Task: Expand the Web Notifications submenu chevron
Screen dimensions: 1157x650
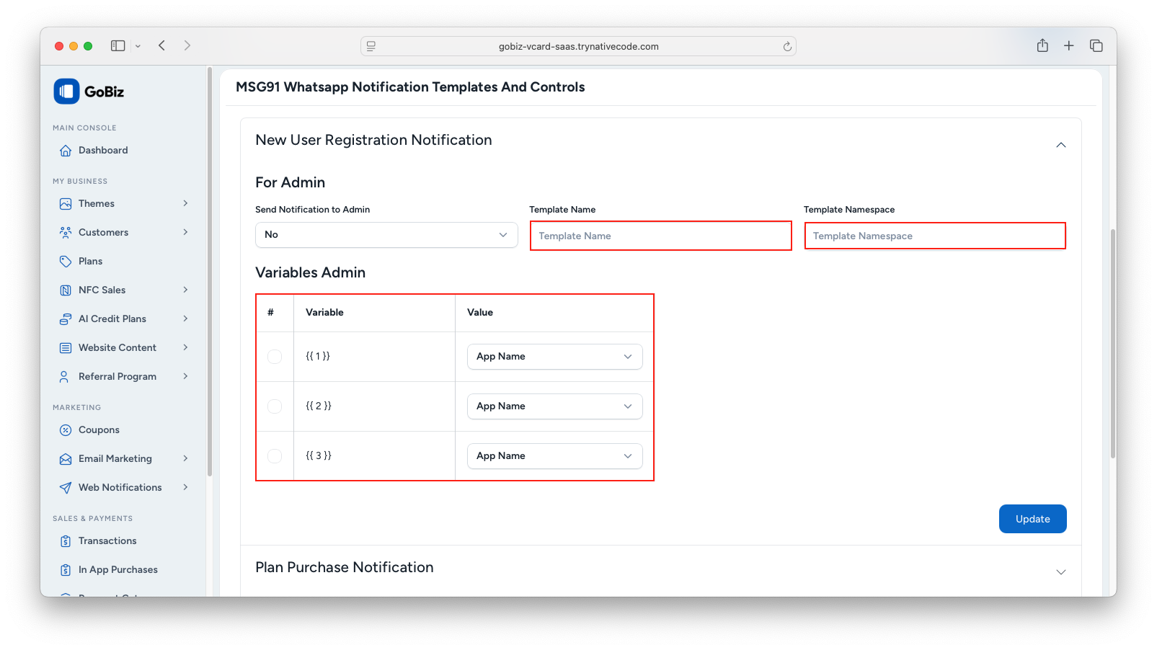Action: tap(185, 487)
